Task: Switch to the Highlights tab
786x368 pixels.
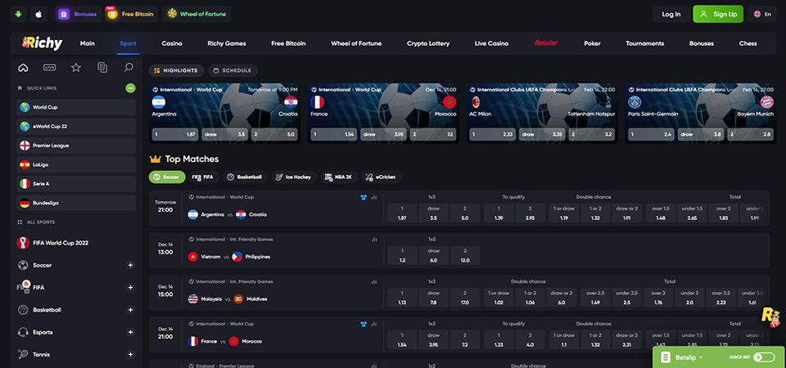Action: point(177,70)
